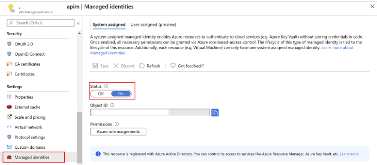Click the Permissions info icon
This screenshot has height=165, width=377.
tap(117, 124)
